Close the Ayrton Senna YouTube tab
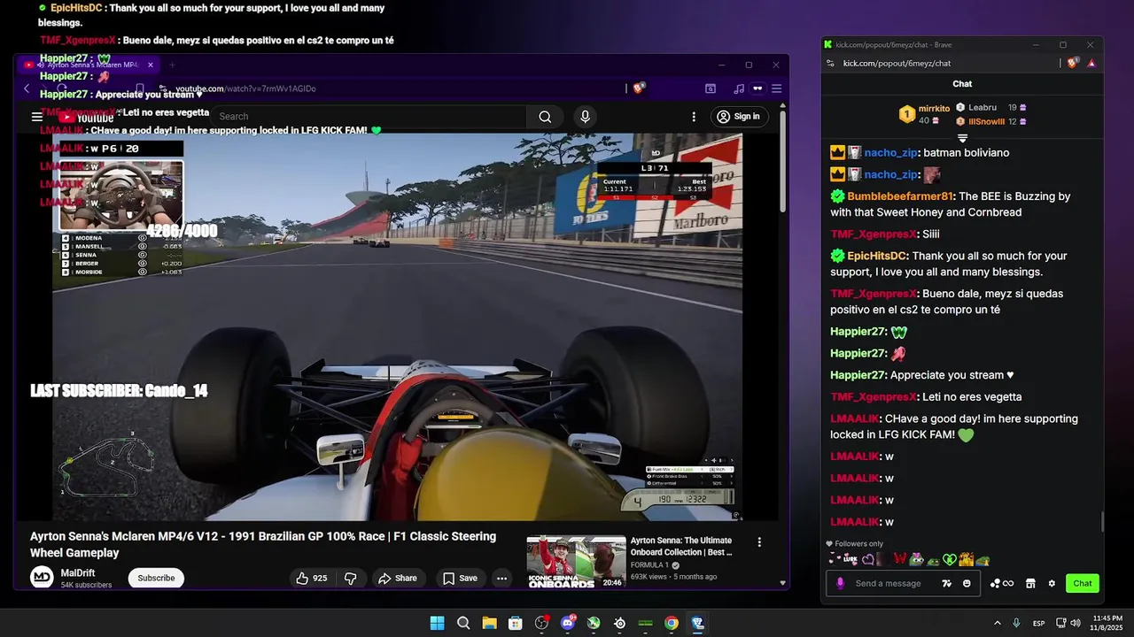 pos(151,65)
